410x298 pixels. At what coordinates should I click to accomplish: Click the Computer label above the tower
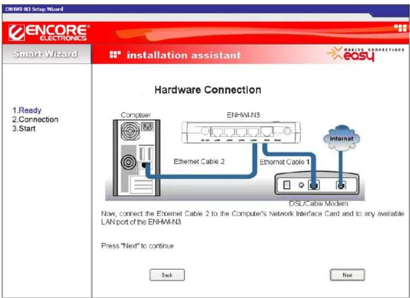coord(136,115)
